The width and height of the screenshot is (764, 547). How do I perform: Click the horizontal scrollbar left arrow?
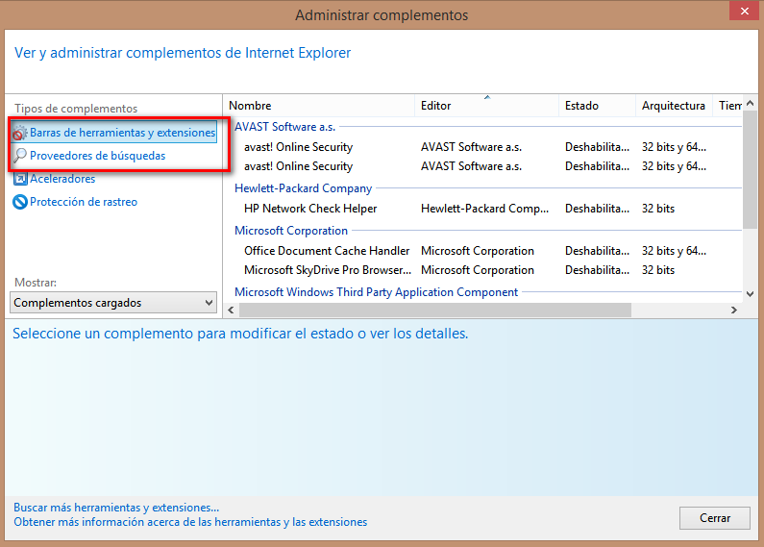point(231,311)
